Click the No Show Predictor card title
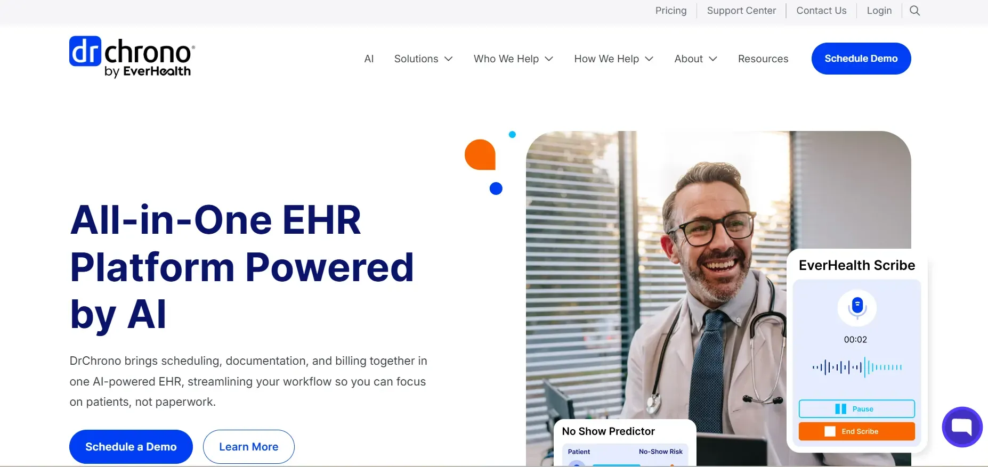The image size is (988, 467). click(x=608, y=431)
